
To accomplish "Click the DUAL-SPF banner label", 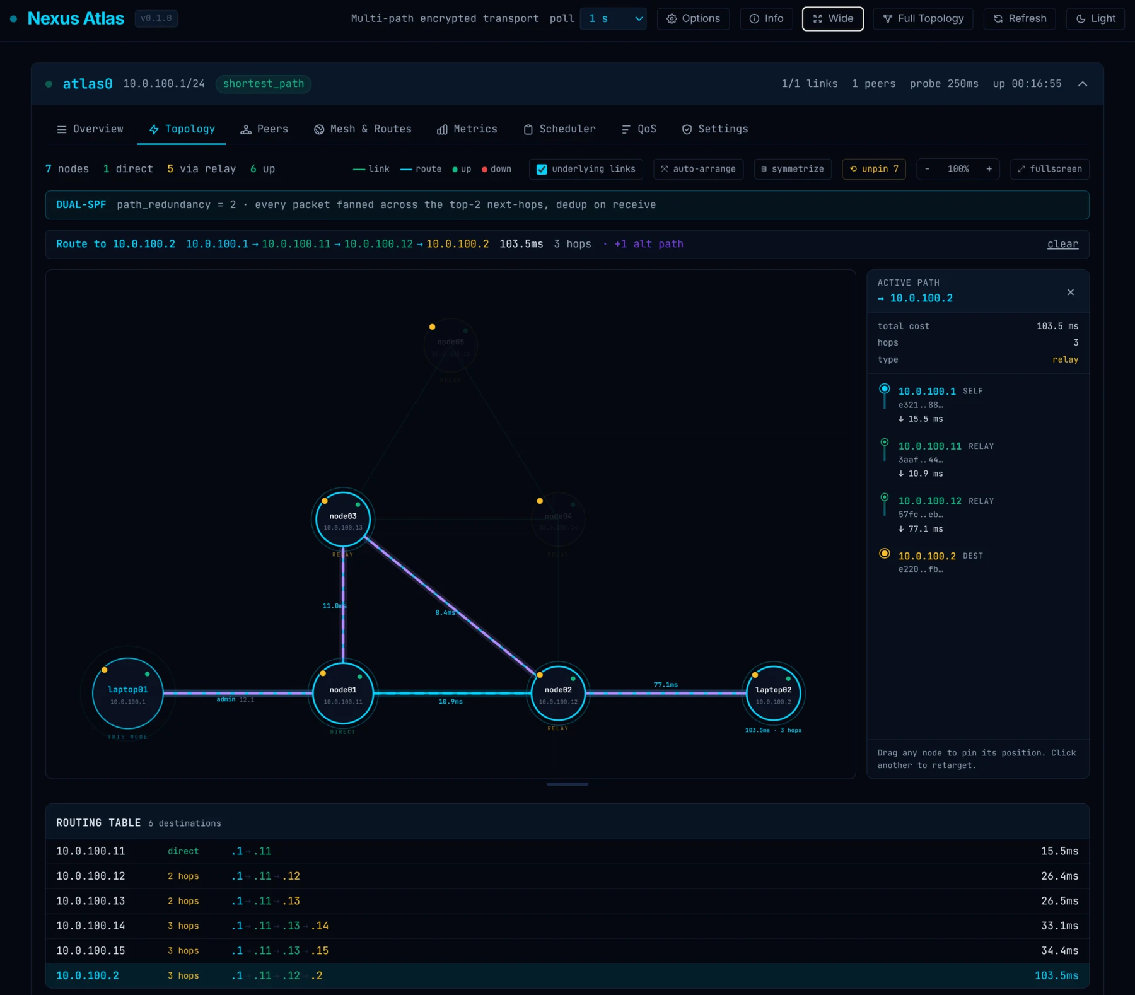I will tap(81, 205).
